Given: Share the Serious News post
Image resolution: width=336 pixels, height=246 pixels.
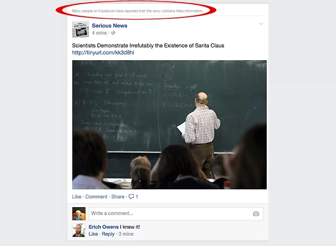Looking at the screenshot, I should [x=118, y=197].
